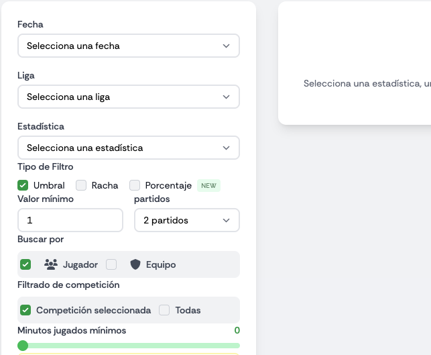Click the 'Selecciona una estadística' message on right panel
Image resolution: width=431 pixels, height=355 pixels.
367,83
